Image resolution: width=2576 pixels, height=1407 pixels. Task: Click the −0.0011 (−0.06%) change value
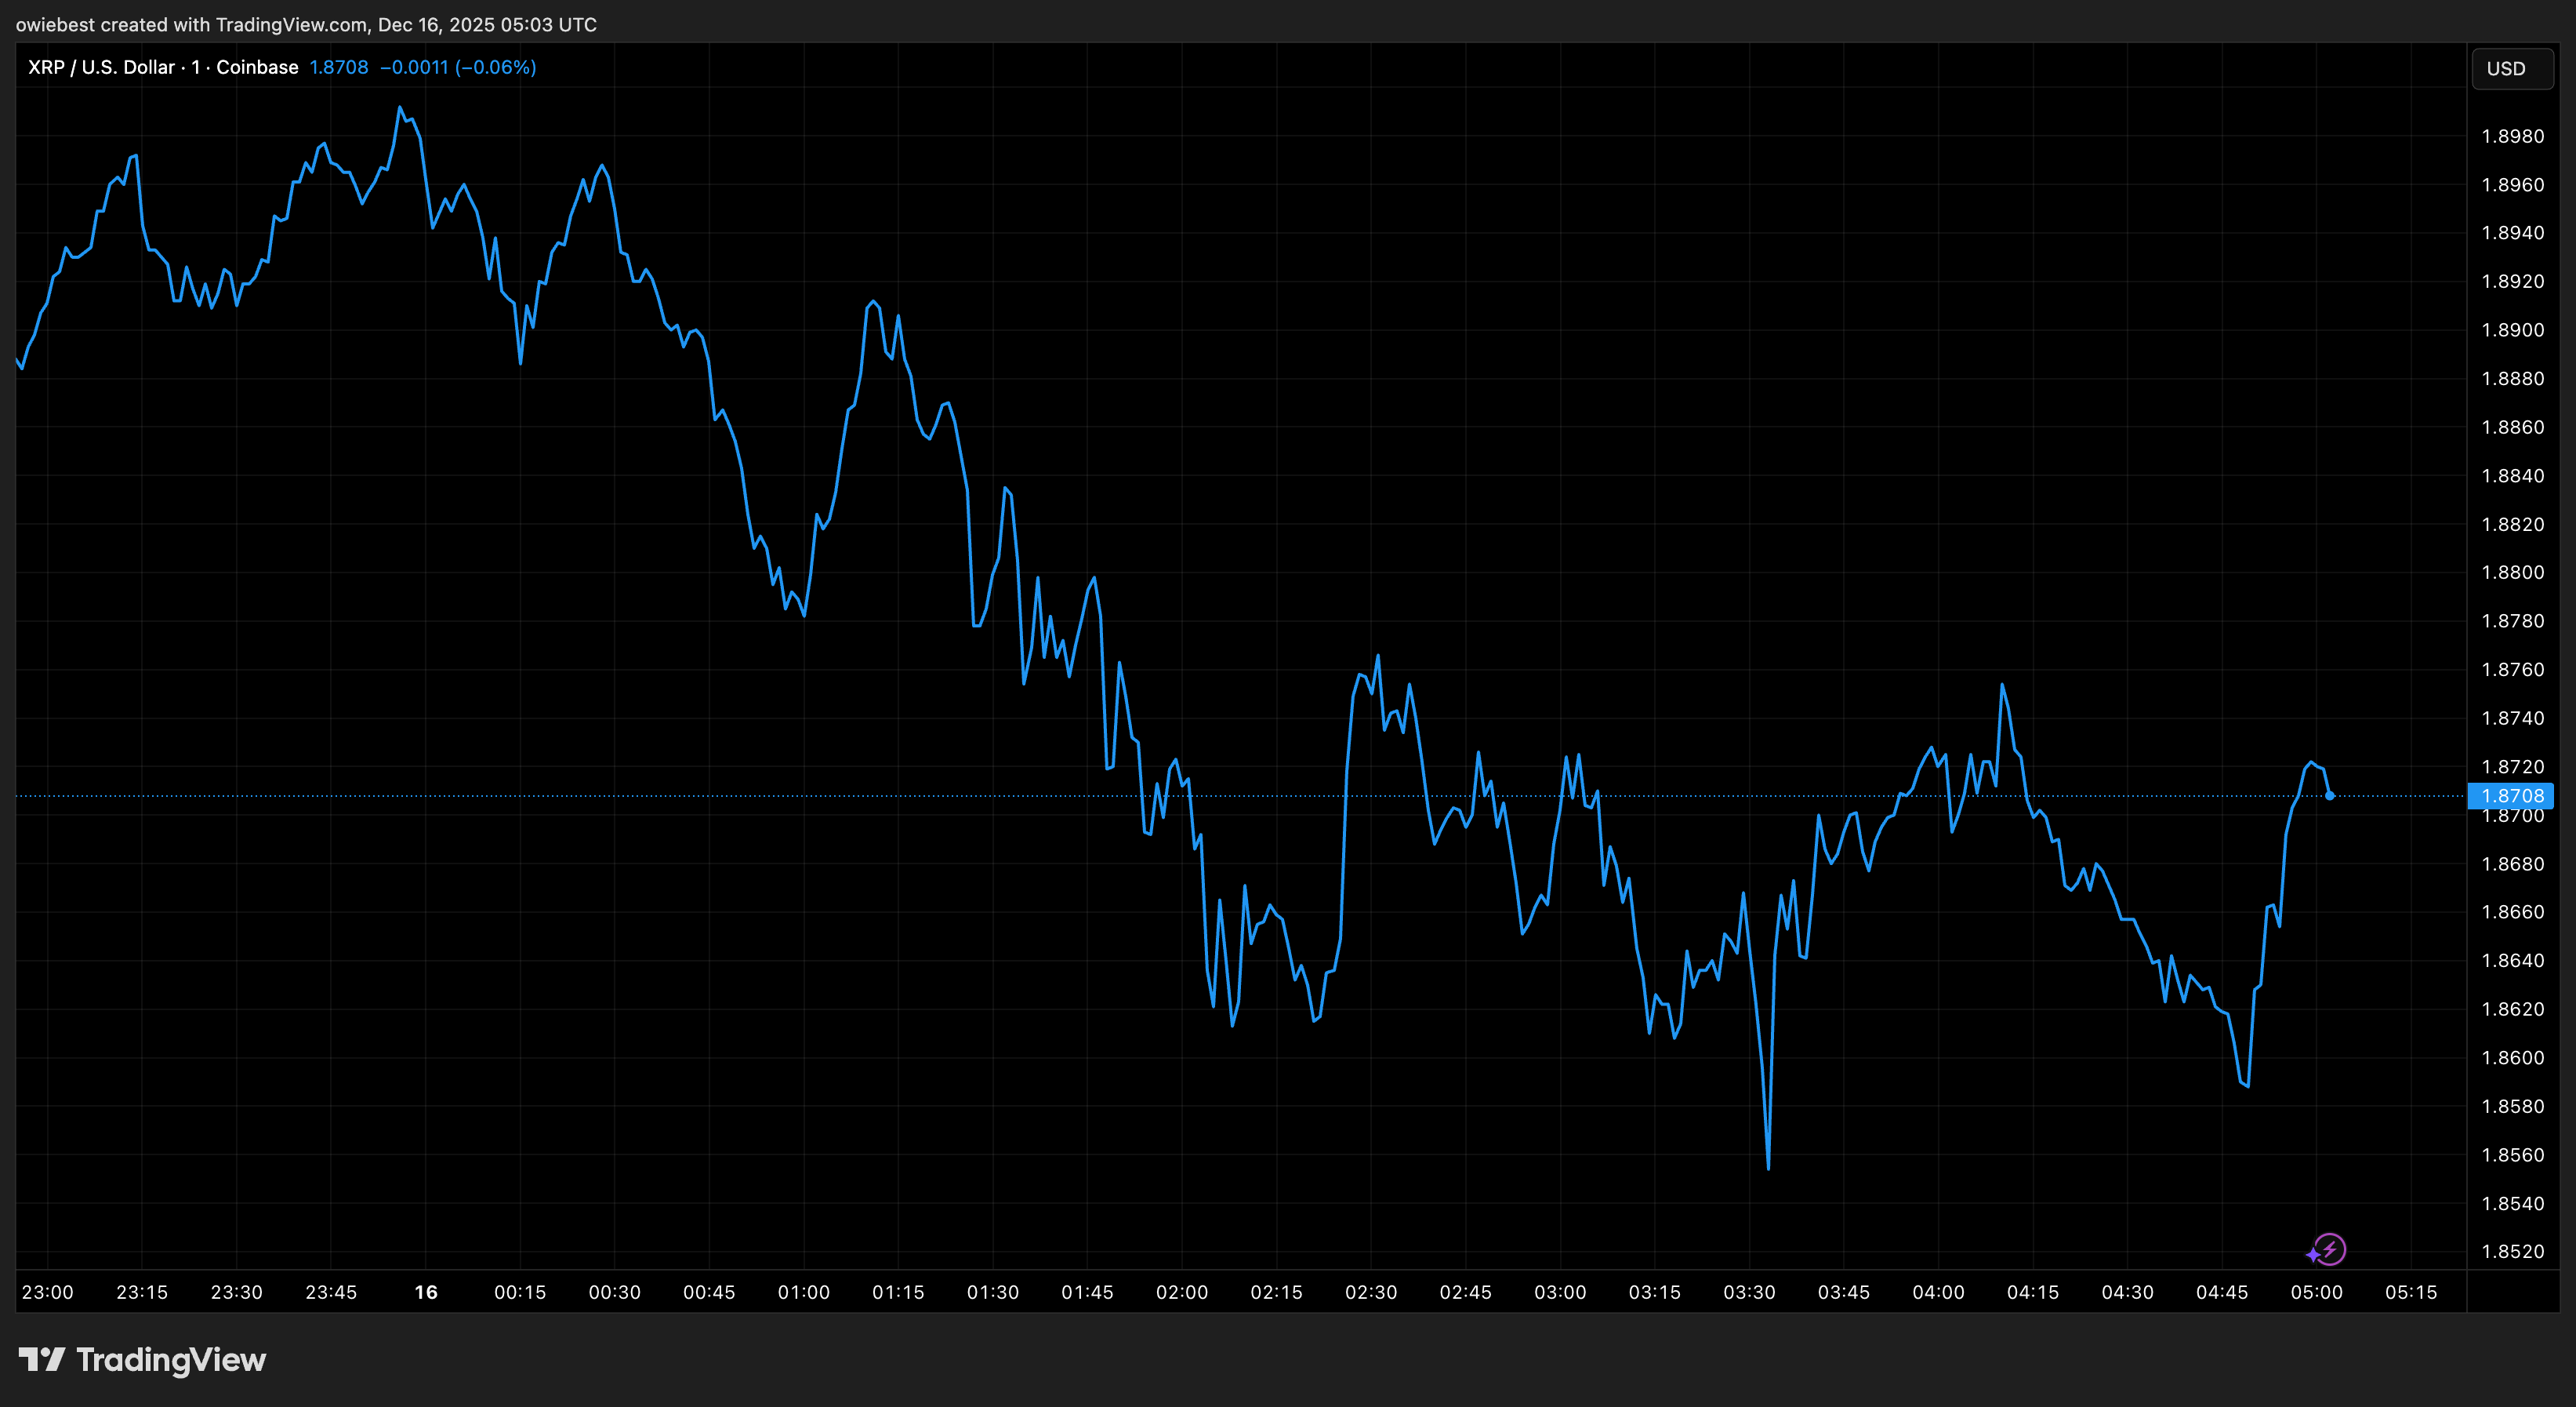[x=458, y=67]
